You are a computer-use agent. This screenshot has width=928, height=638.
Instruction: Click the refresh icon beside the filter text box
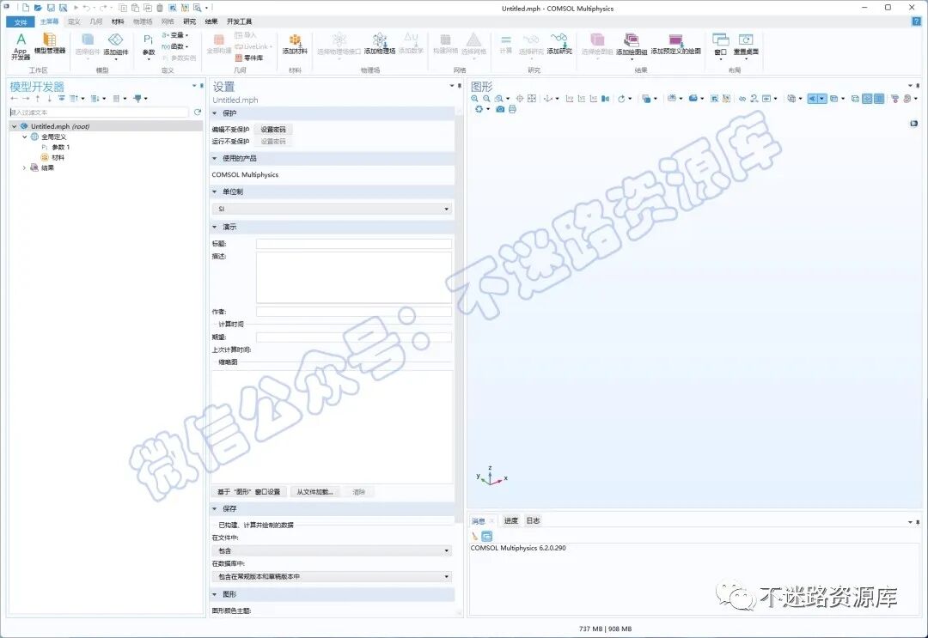[x=197, y=112]
